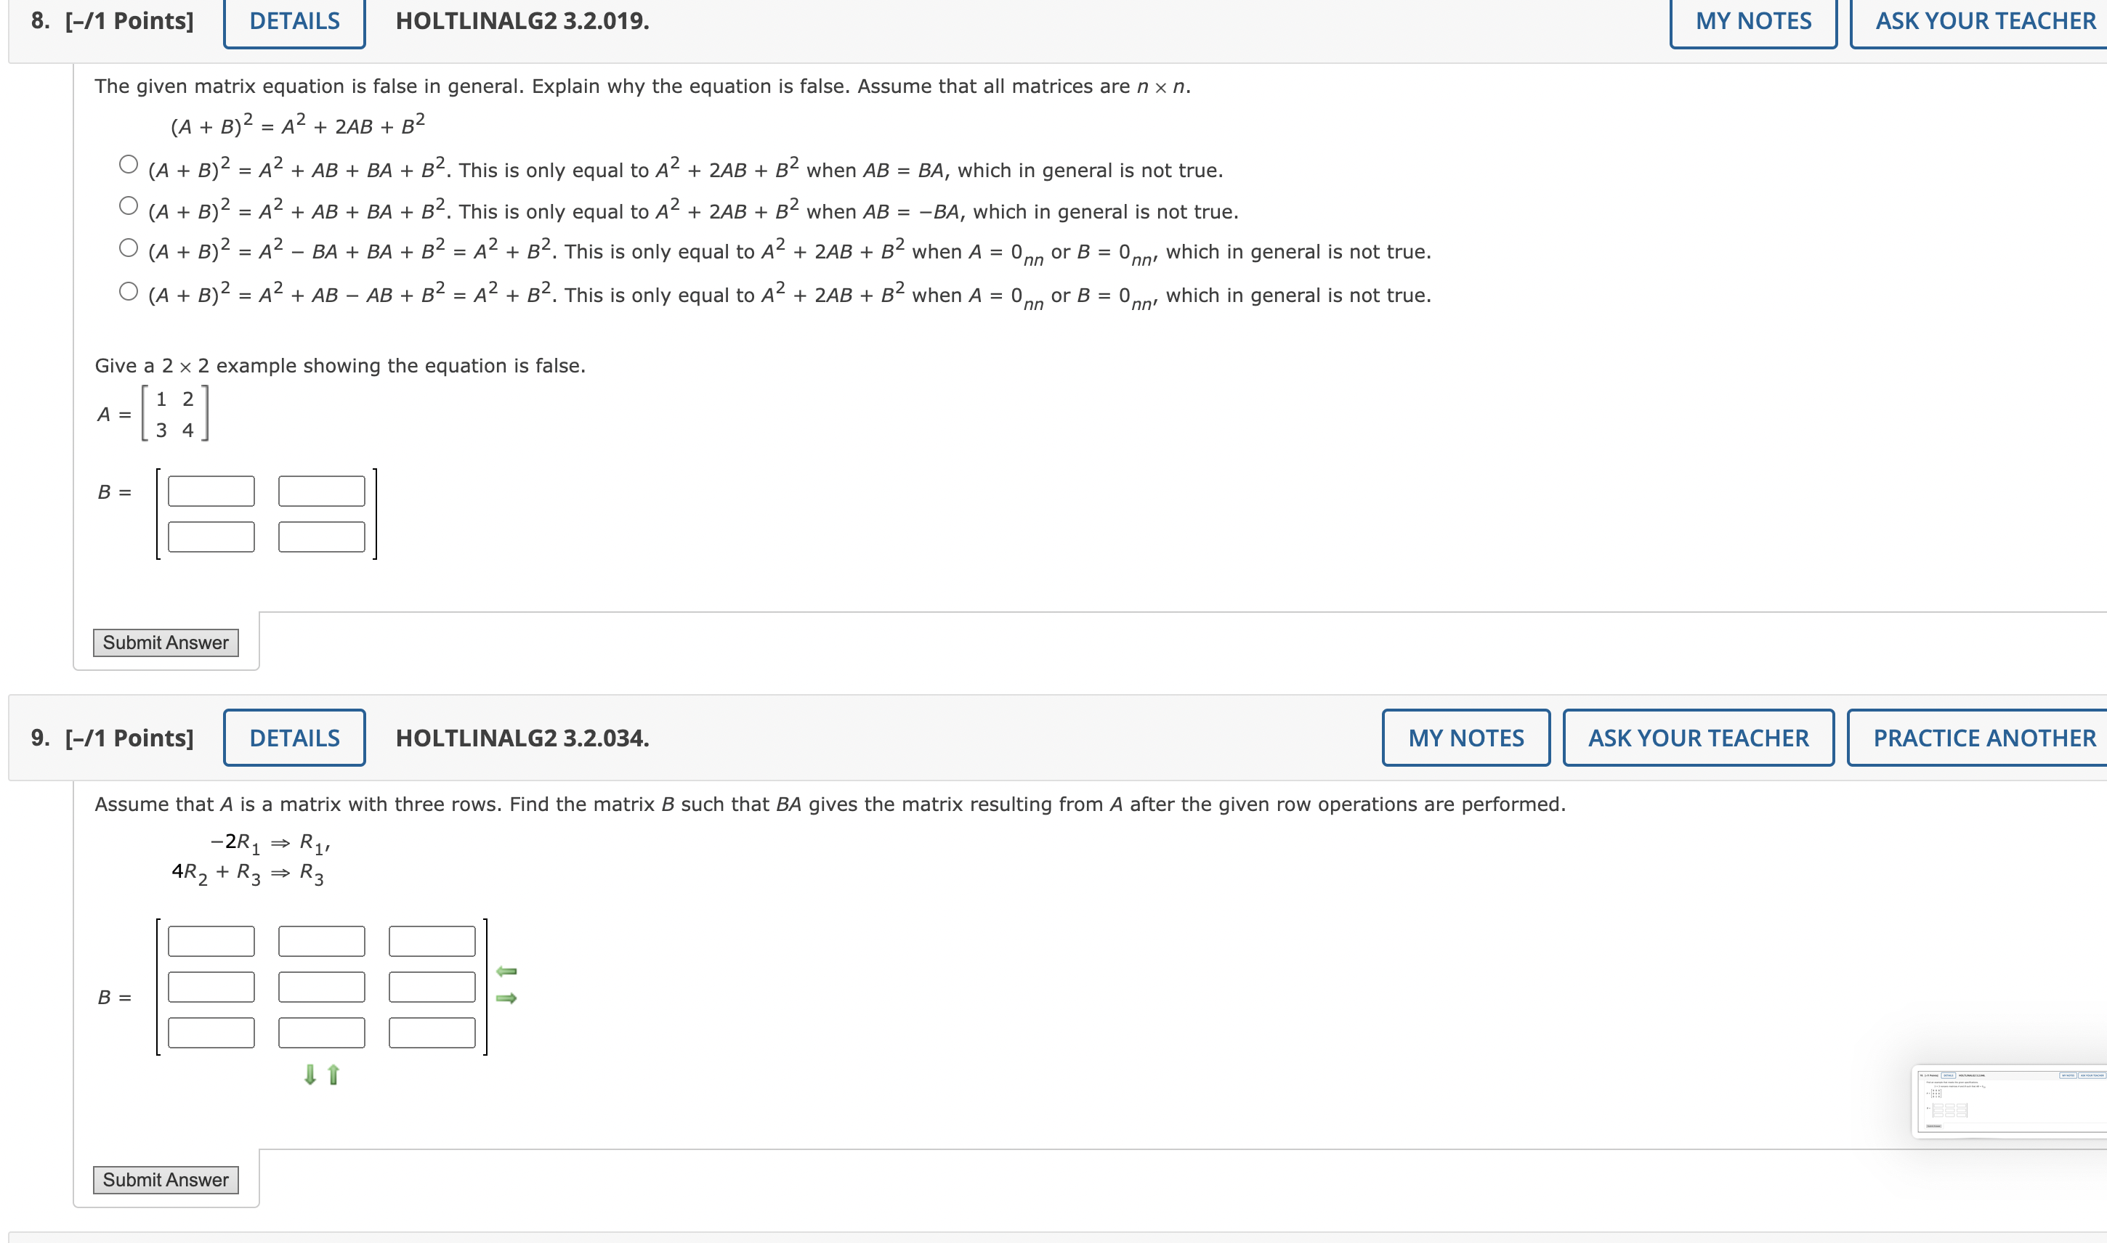Open MY NOTES for problem 9
Viewport: 2107px width, 1243px height.
coord(1465,737)
